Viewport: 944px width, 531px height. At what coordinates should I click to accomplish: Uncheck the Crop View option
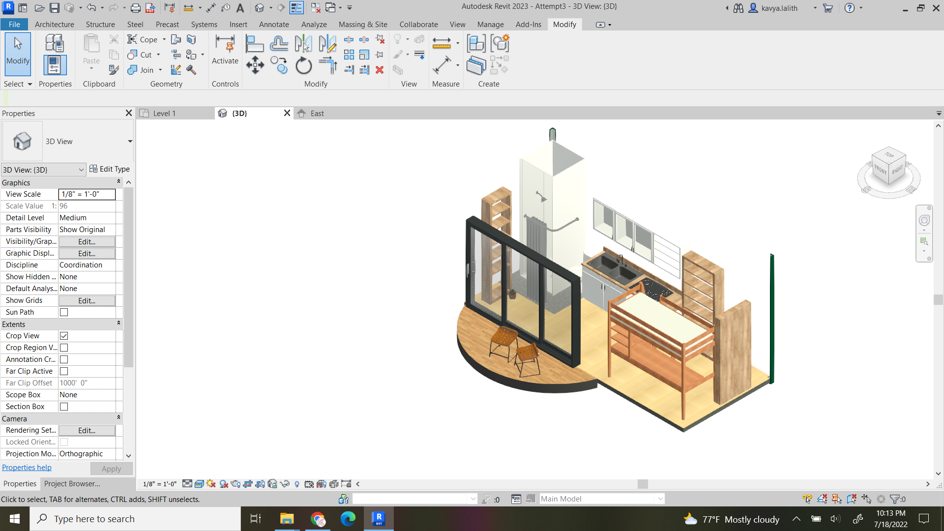click(64, 335)
